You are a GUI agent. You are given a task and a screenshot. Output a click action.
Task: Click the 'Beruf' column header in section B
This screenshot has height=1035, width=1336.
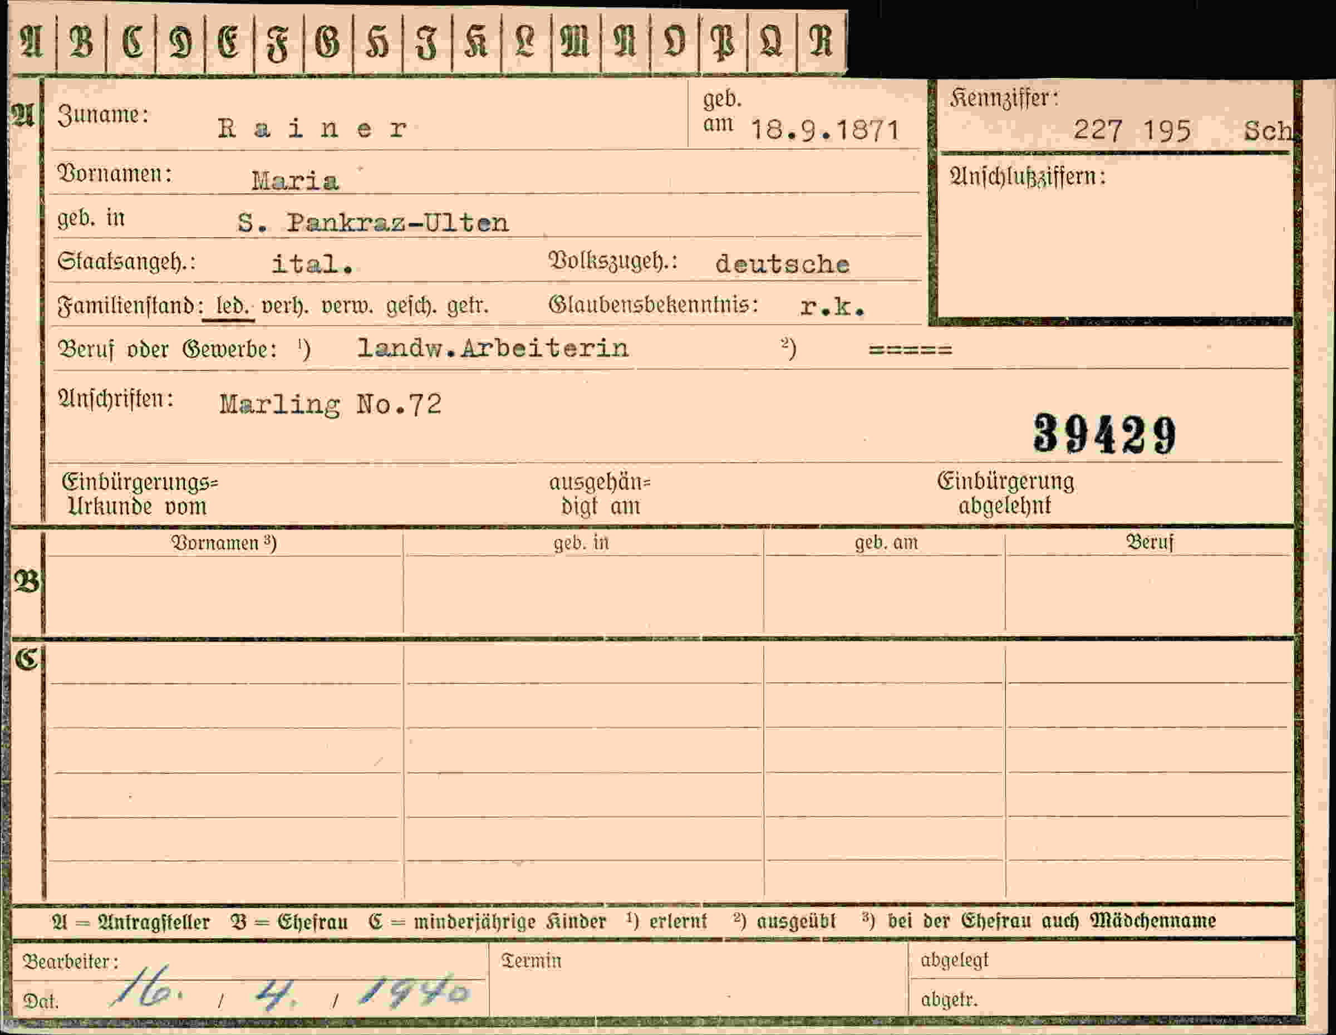point(1150,542)
